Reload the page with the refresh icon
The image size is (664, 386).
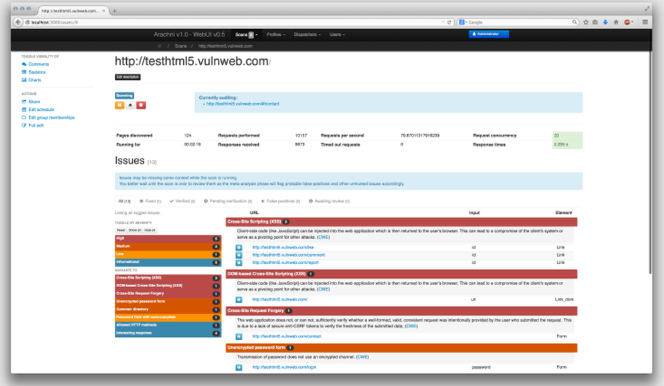pyautogui.click(x=450, y=23)
